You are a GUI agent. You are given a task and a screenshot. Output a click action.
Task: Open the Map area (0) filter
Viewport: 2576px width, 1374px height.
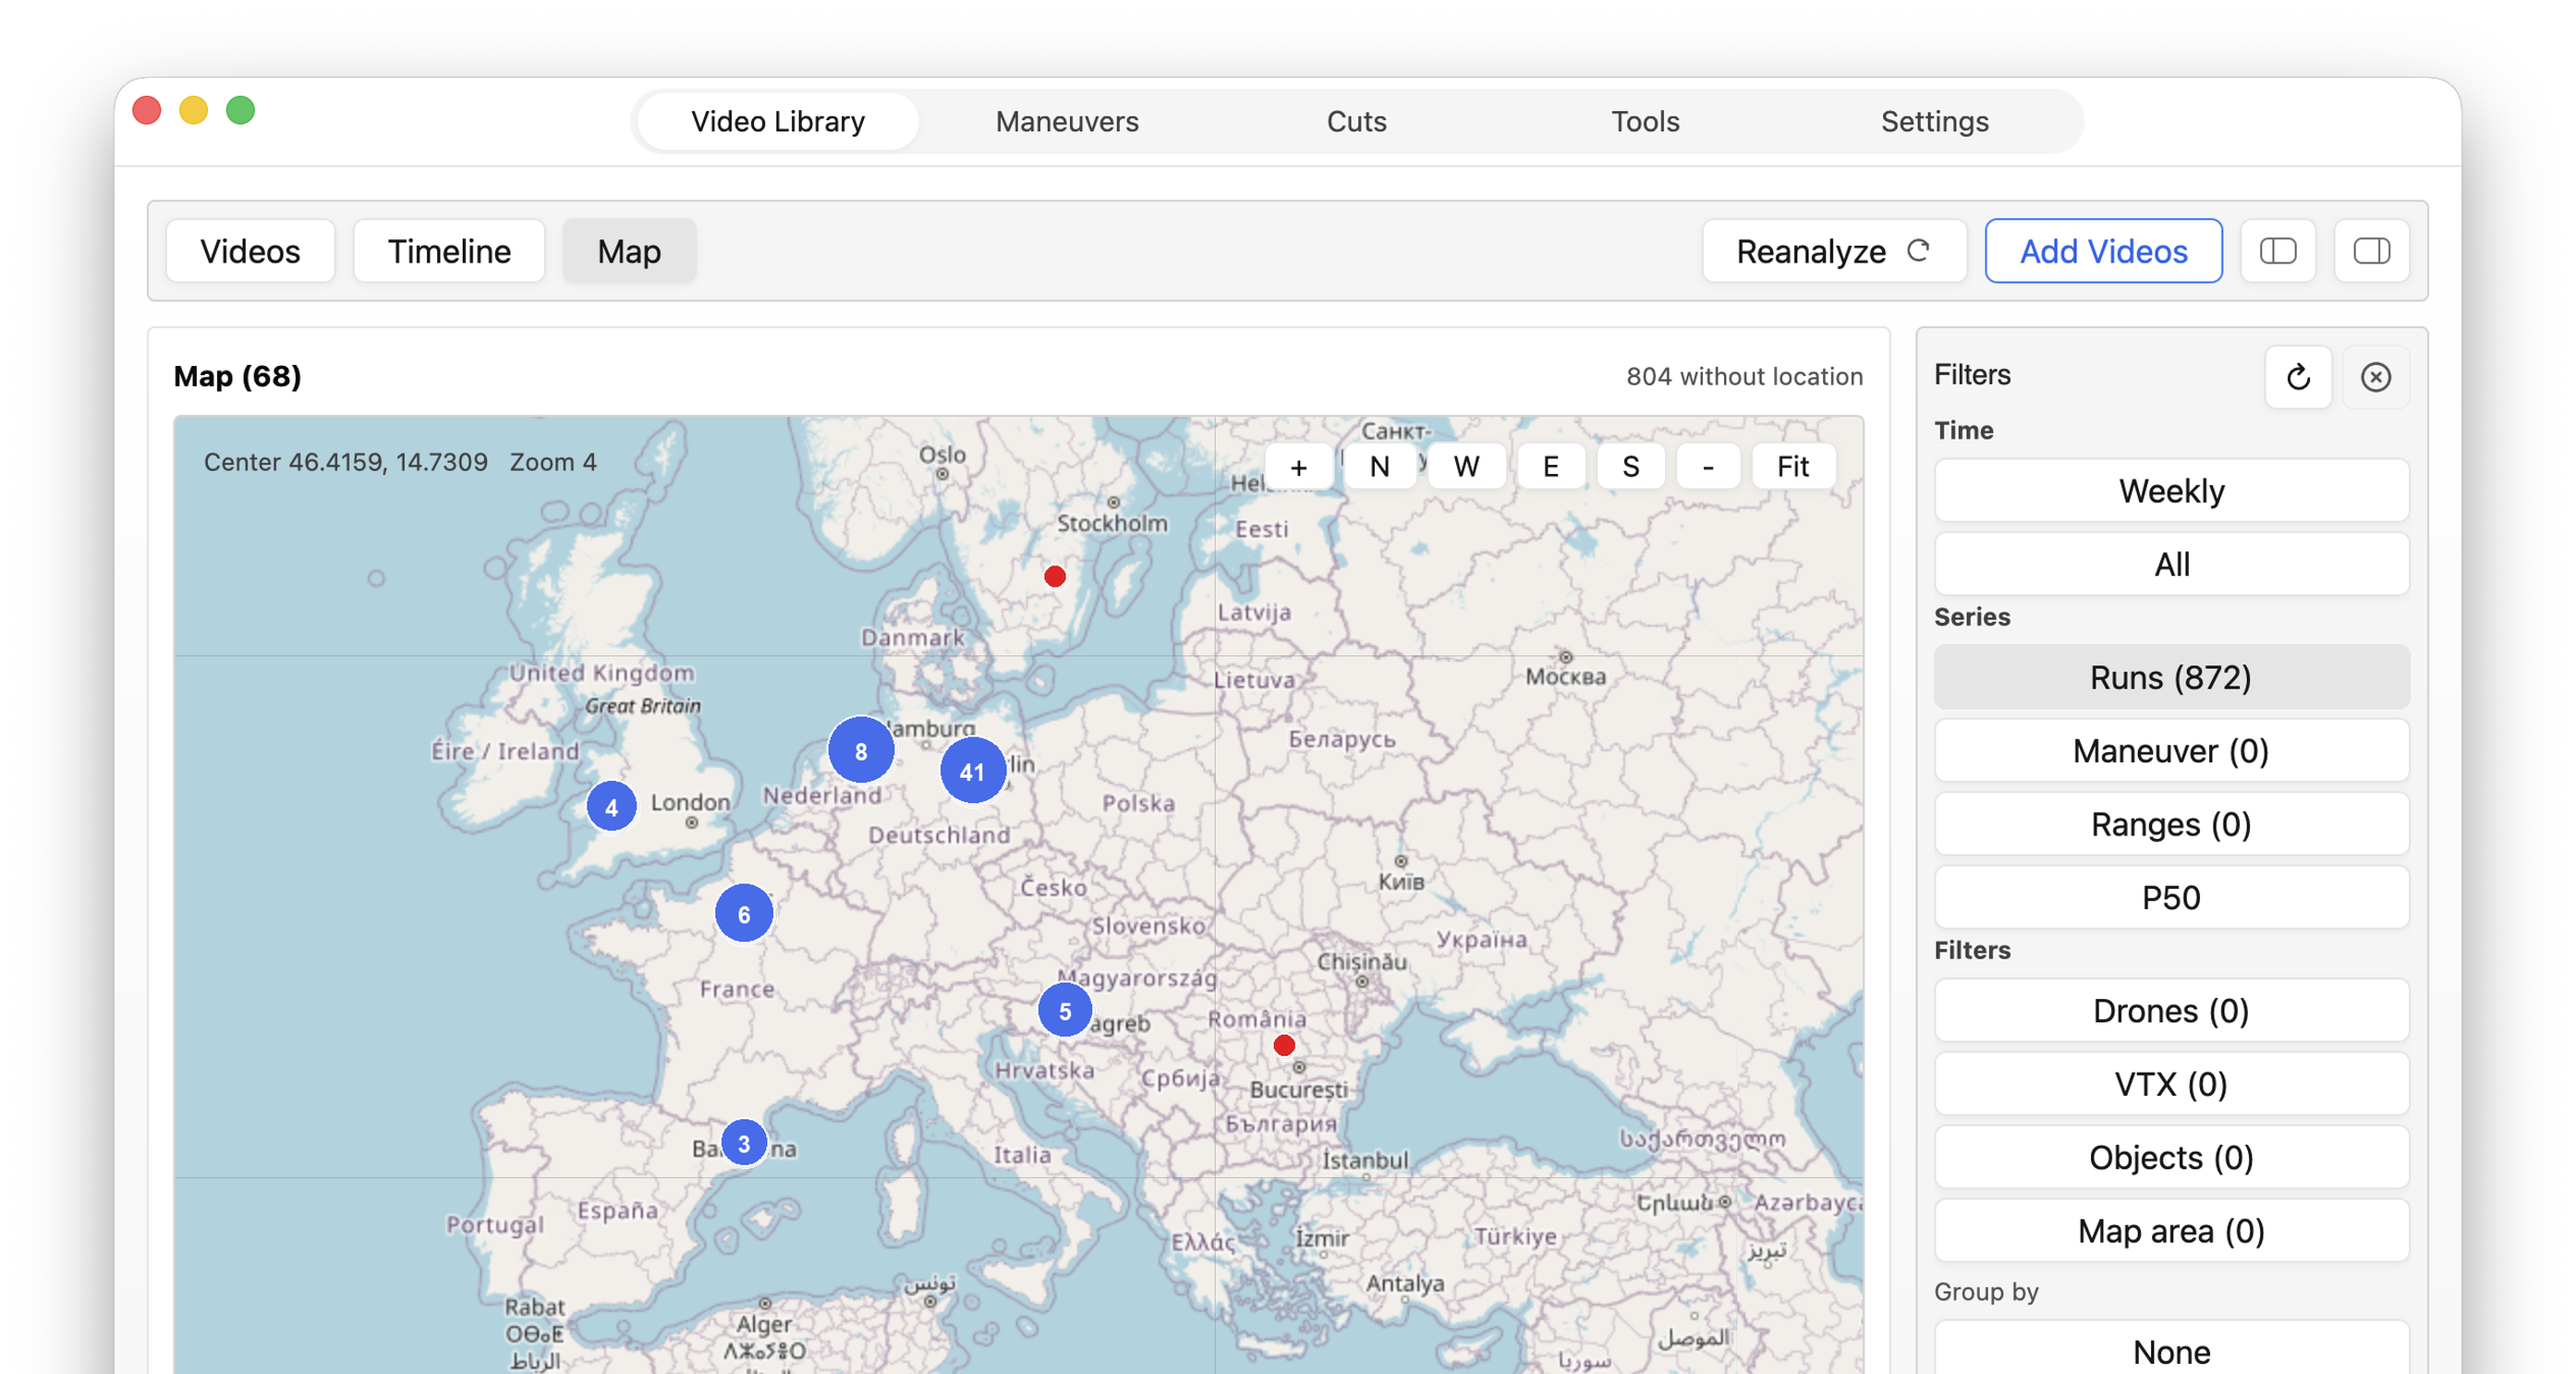[x=2171, y=1231]
